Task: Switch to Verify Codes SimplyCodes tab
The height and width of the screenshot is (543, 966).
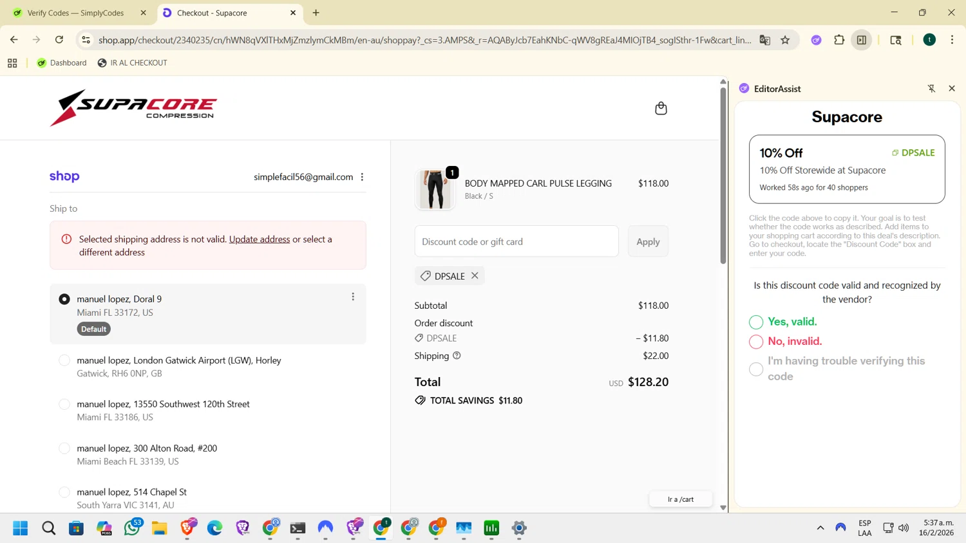Action: click(x=75, y=13)
